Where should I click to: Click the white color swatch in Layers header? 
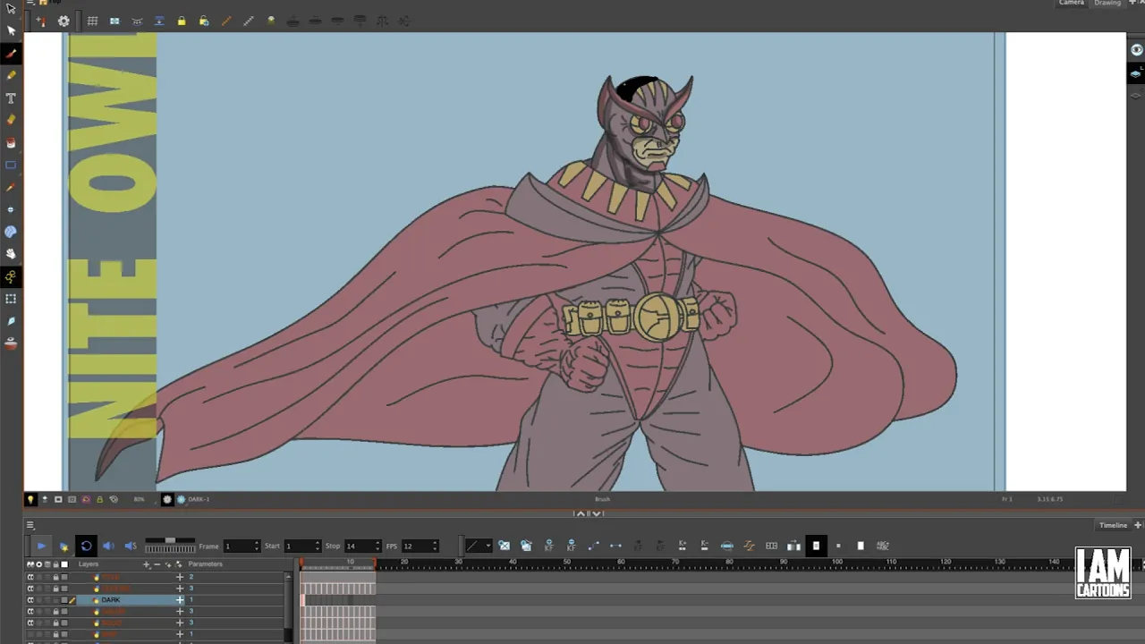[64, 564]
